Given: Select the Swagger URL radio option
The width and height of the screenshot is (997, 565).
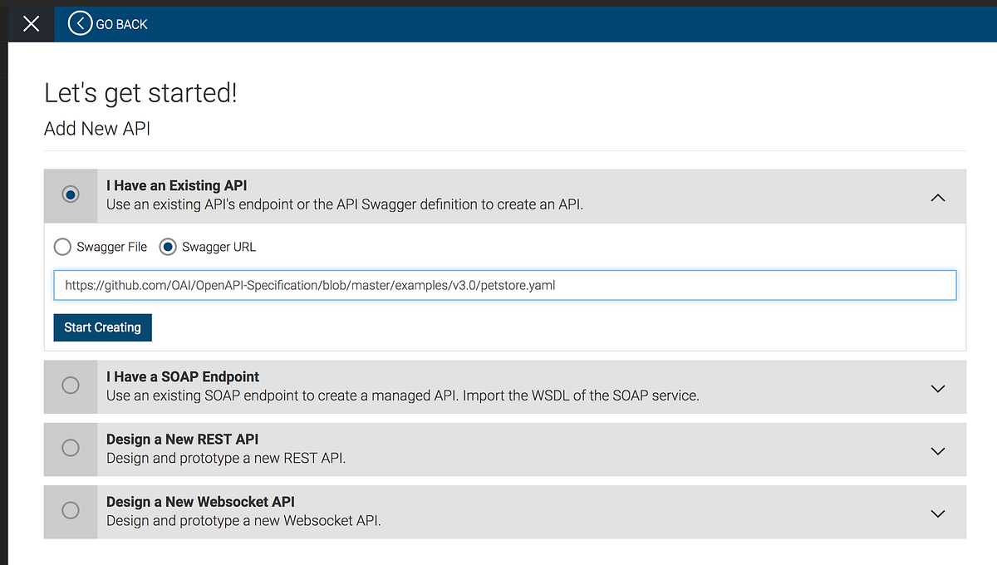Looking at the screenshot, I should click(x=168, y=247).
